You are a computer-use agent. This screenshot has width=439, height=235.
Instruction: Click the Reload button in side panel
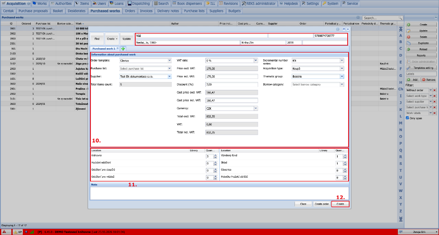pos(421,49)
